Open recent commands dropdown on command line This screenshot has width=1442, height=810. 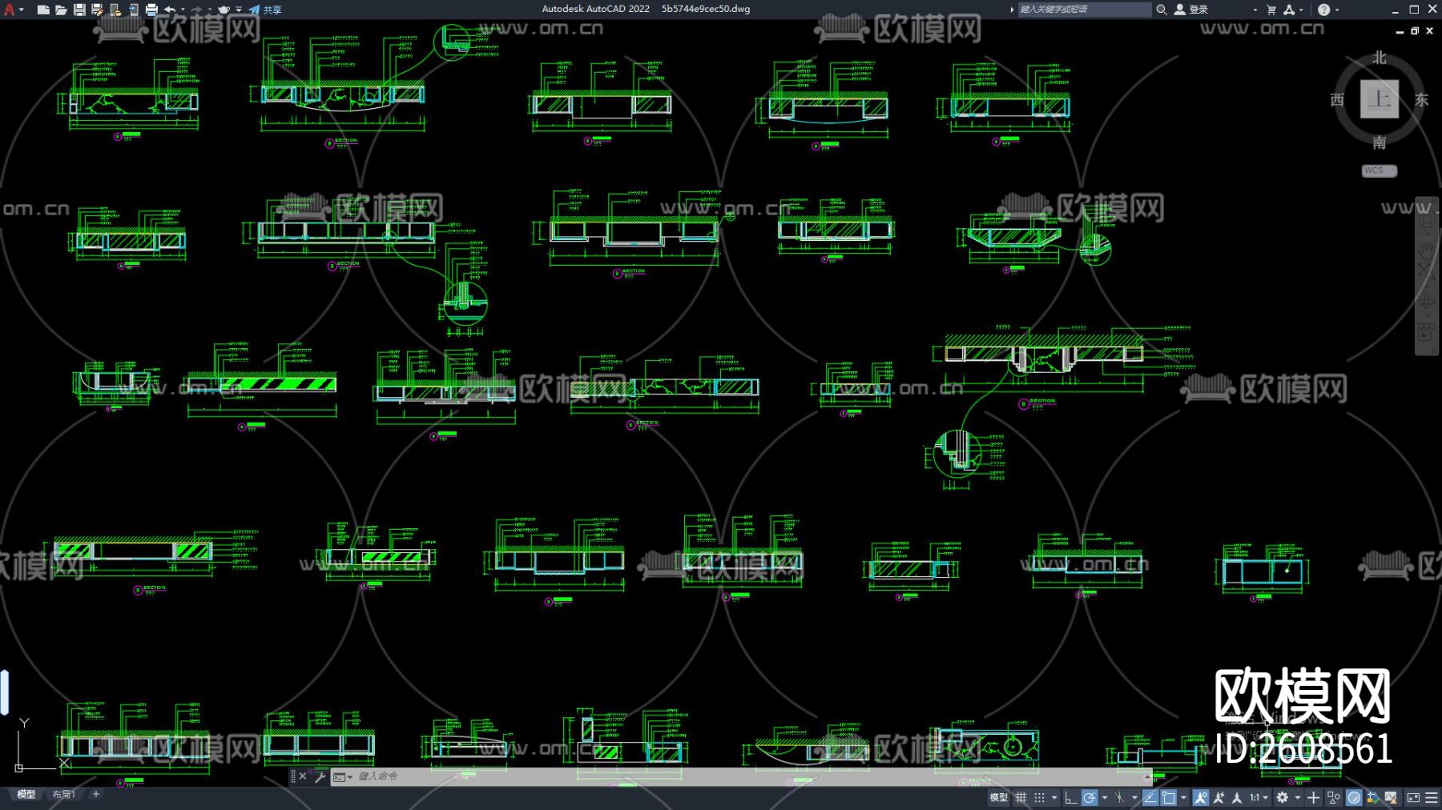click(x=342, y=776)
